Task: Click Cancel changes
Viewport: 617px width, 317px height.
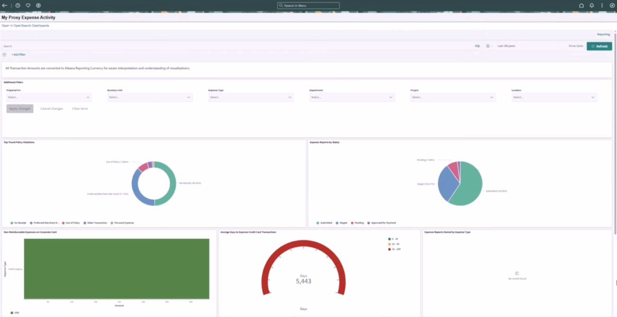Action: click(x=52, y=108)
